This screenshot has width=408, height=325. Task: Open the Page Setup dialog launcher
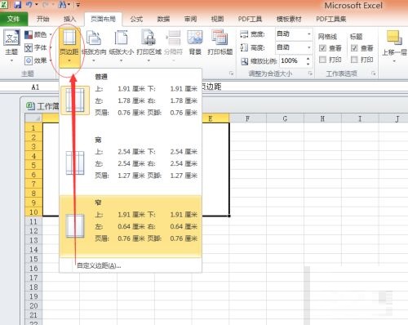231,73
